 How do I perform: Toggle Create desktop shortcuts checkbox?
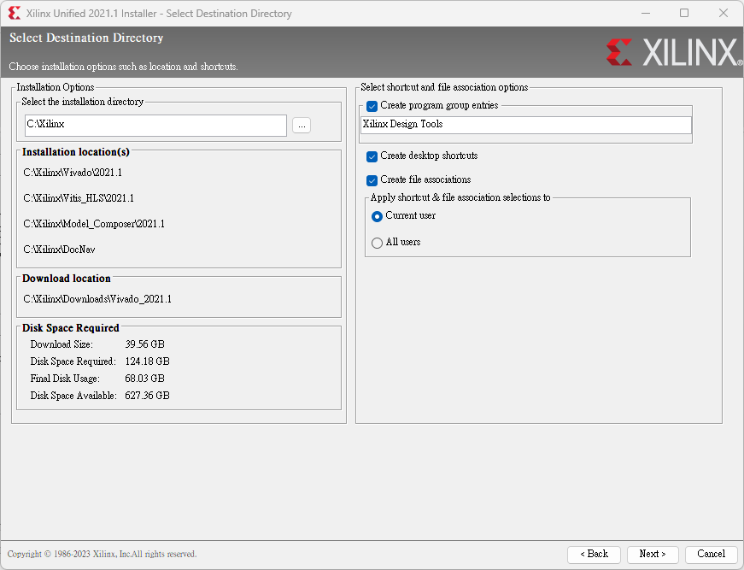tap(372, 156)
